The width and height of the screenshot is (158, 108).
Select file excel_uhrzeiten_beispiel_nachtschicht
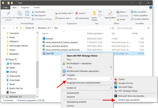click(63, 50)
